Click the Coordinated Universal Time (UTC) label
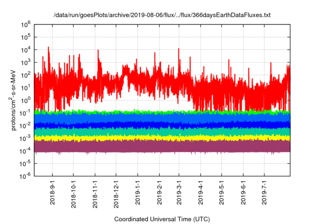This screenshot has width=320, height=224. [162, 219]
